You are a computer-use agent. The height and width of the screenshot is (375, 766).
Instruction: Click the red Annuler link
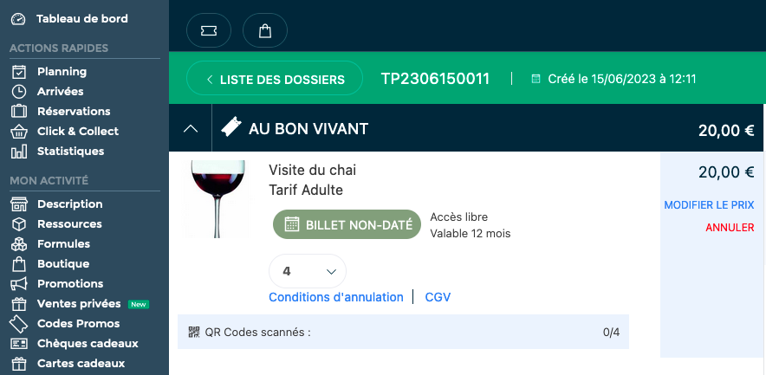[x=730, y=228]
